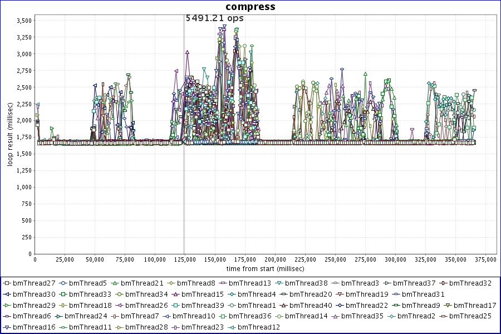Click the loop result vertical axis label
The width and height of the screenshot is (501, 334).
click(10, 136)
